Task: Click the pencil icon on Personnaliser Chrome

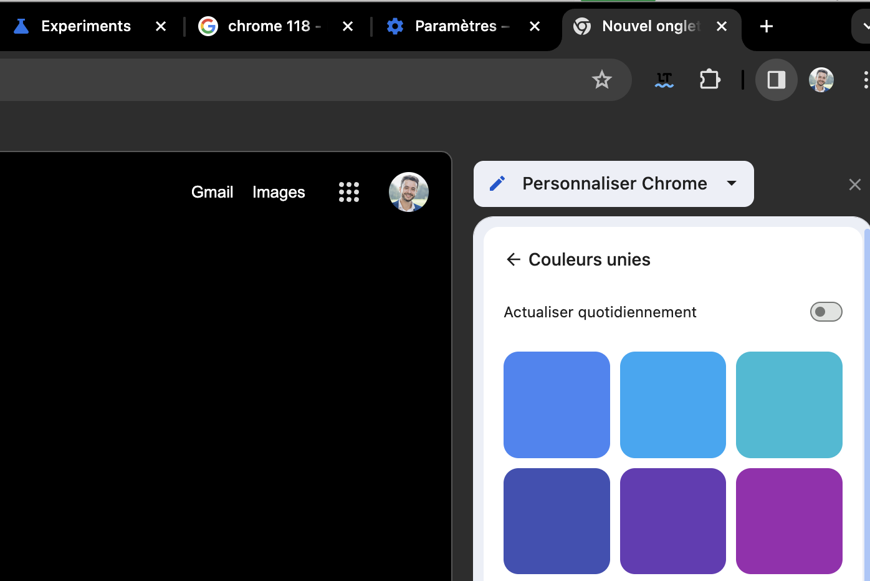Action: tap(497, 183)
